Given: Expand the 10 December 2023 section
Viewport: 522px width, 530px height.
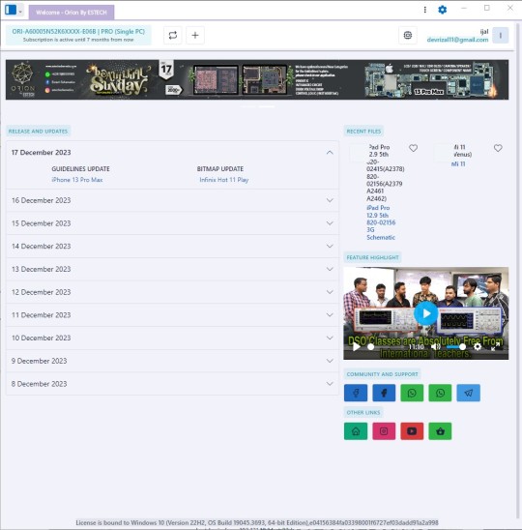Looking at the screenshot, I should coord(172,338).
